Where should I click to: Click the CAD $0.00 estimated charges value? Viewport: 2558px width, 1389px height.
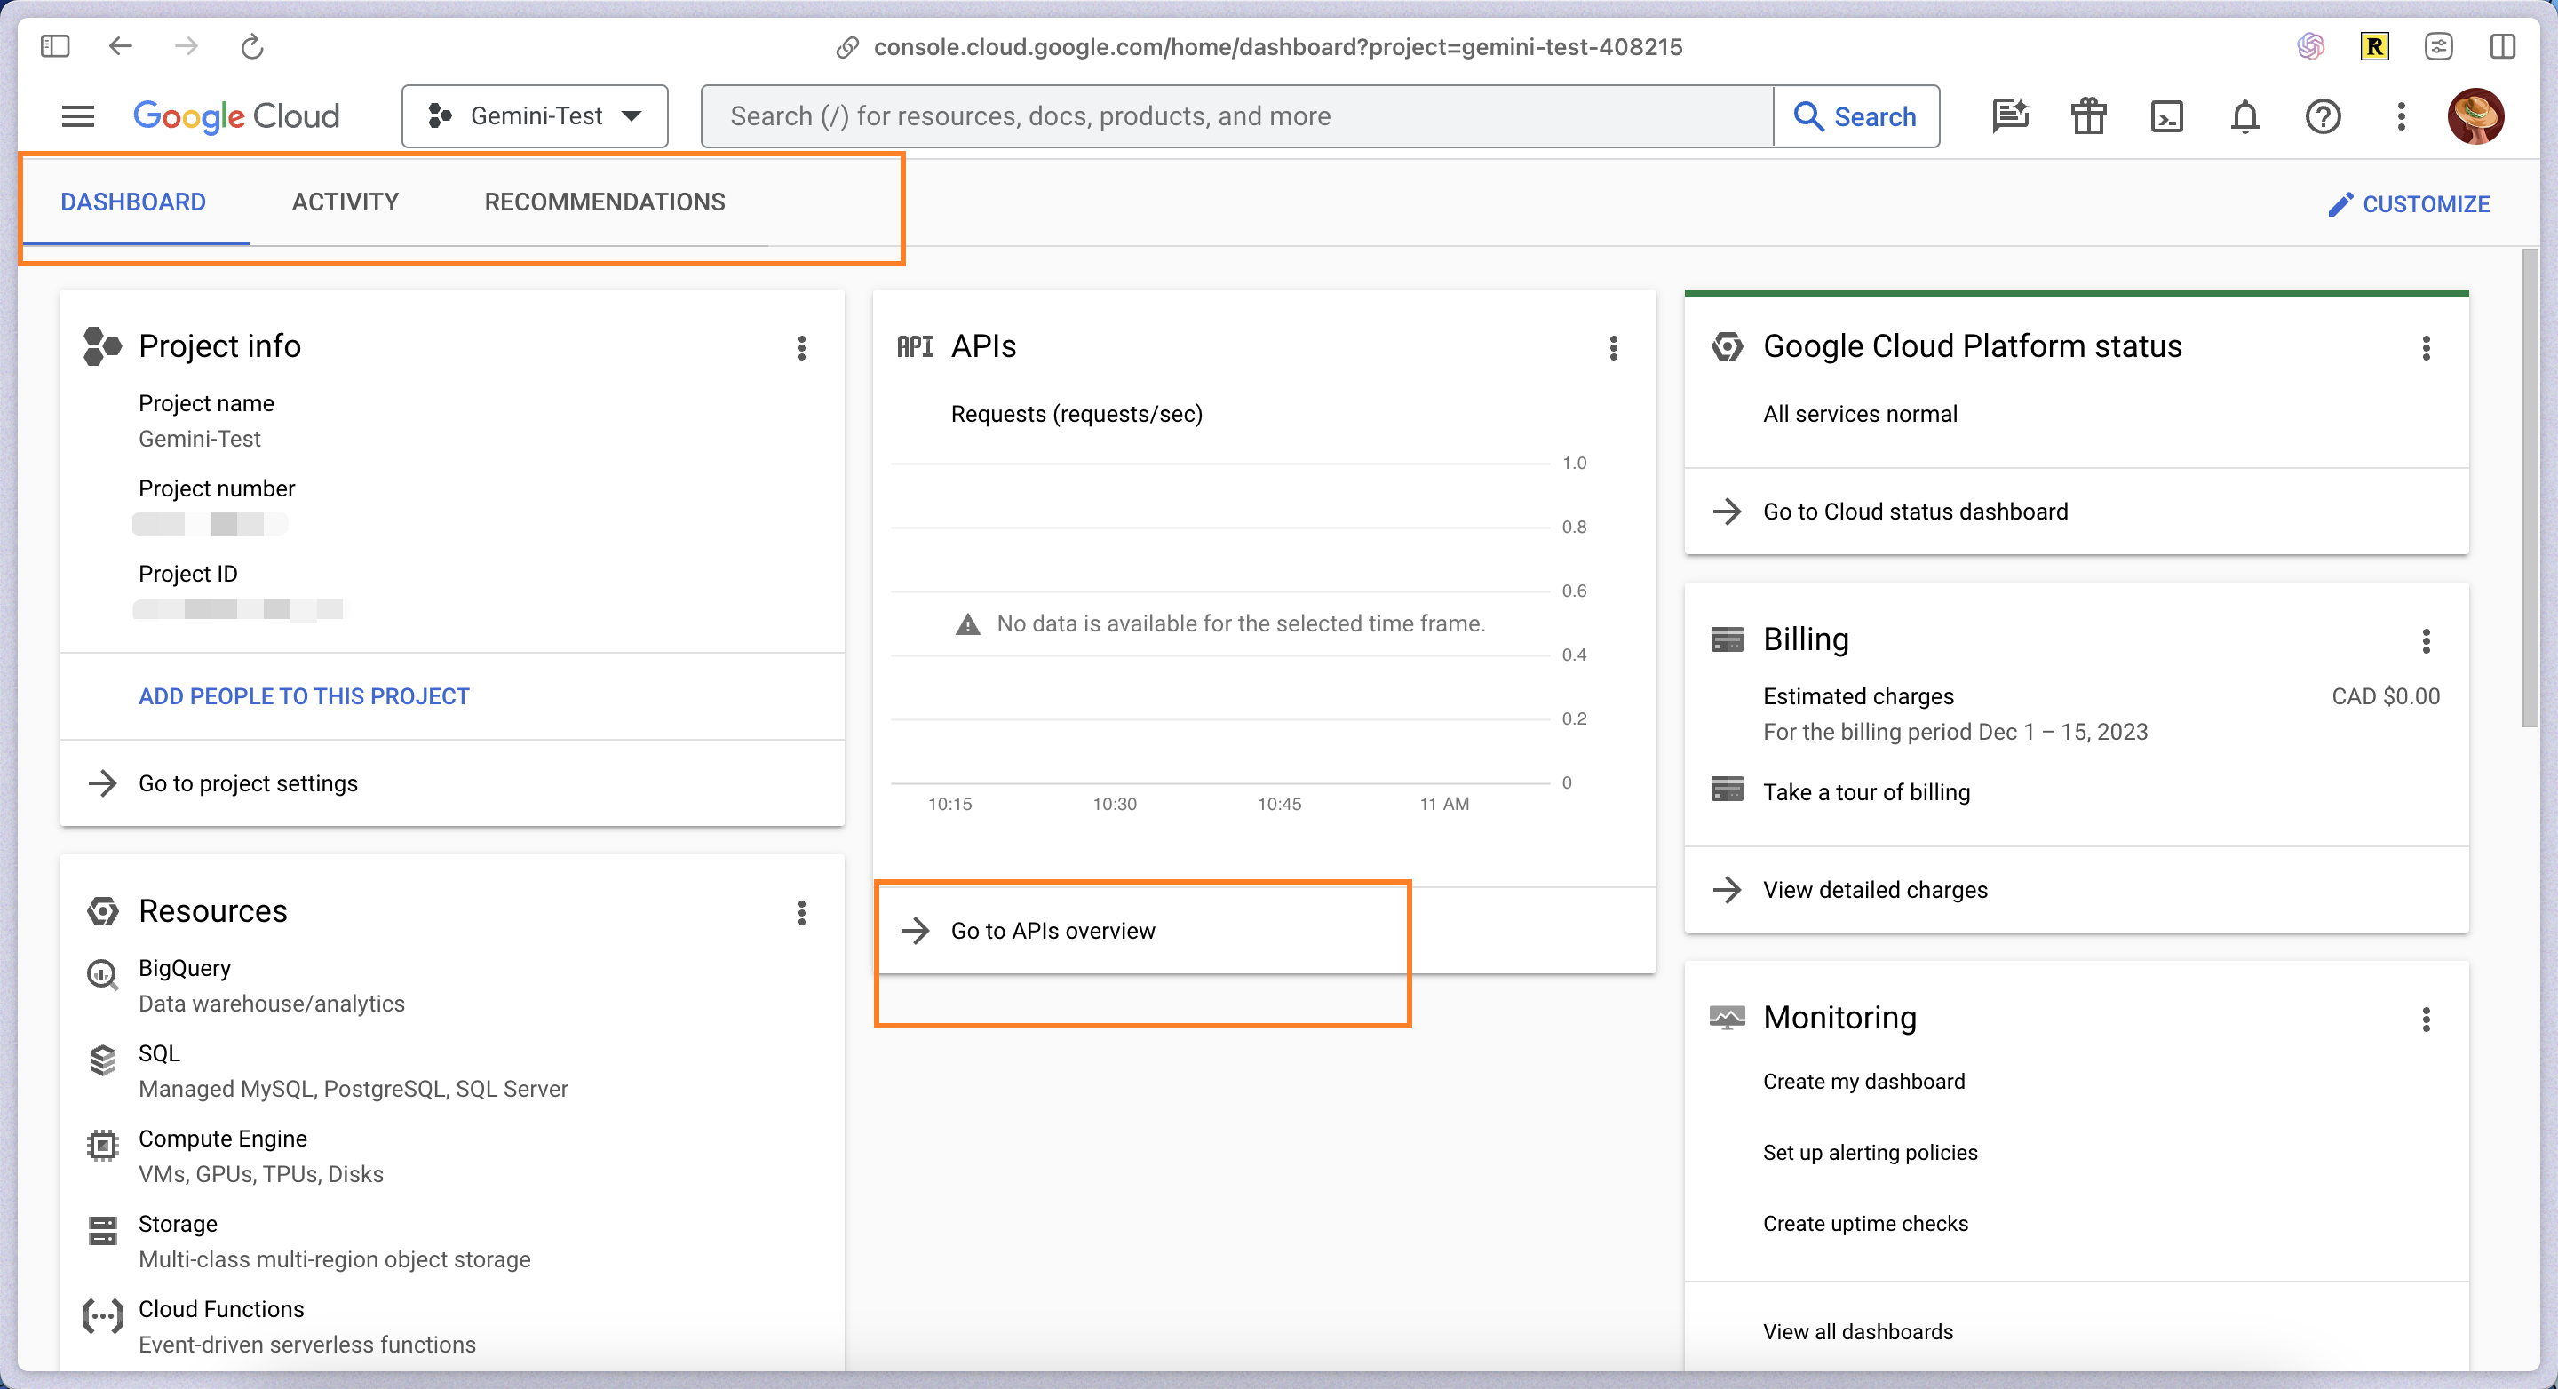(2385, 696)
